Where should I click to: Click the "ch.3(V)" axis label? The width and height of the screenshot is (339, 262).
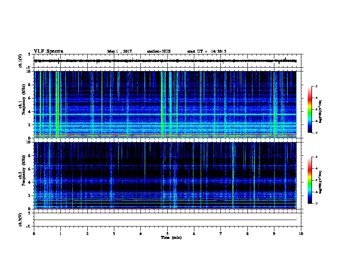tap(21, 220)
